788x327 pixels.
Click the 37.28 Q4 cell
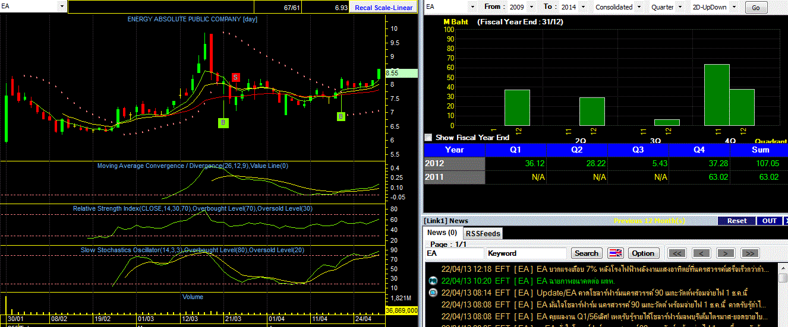click(700, 163)
